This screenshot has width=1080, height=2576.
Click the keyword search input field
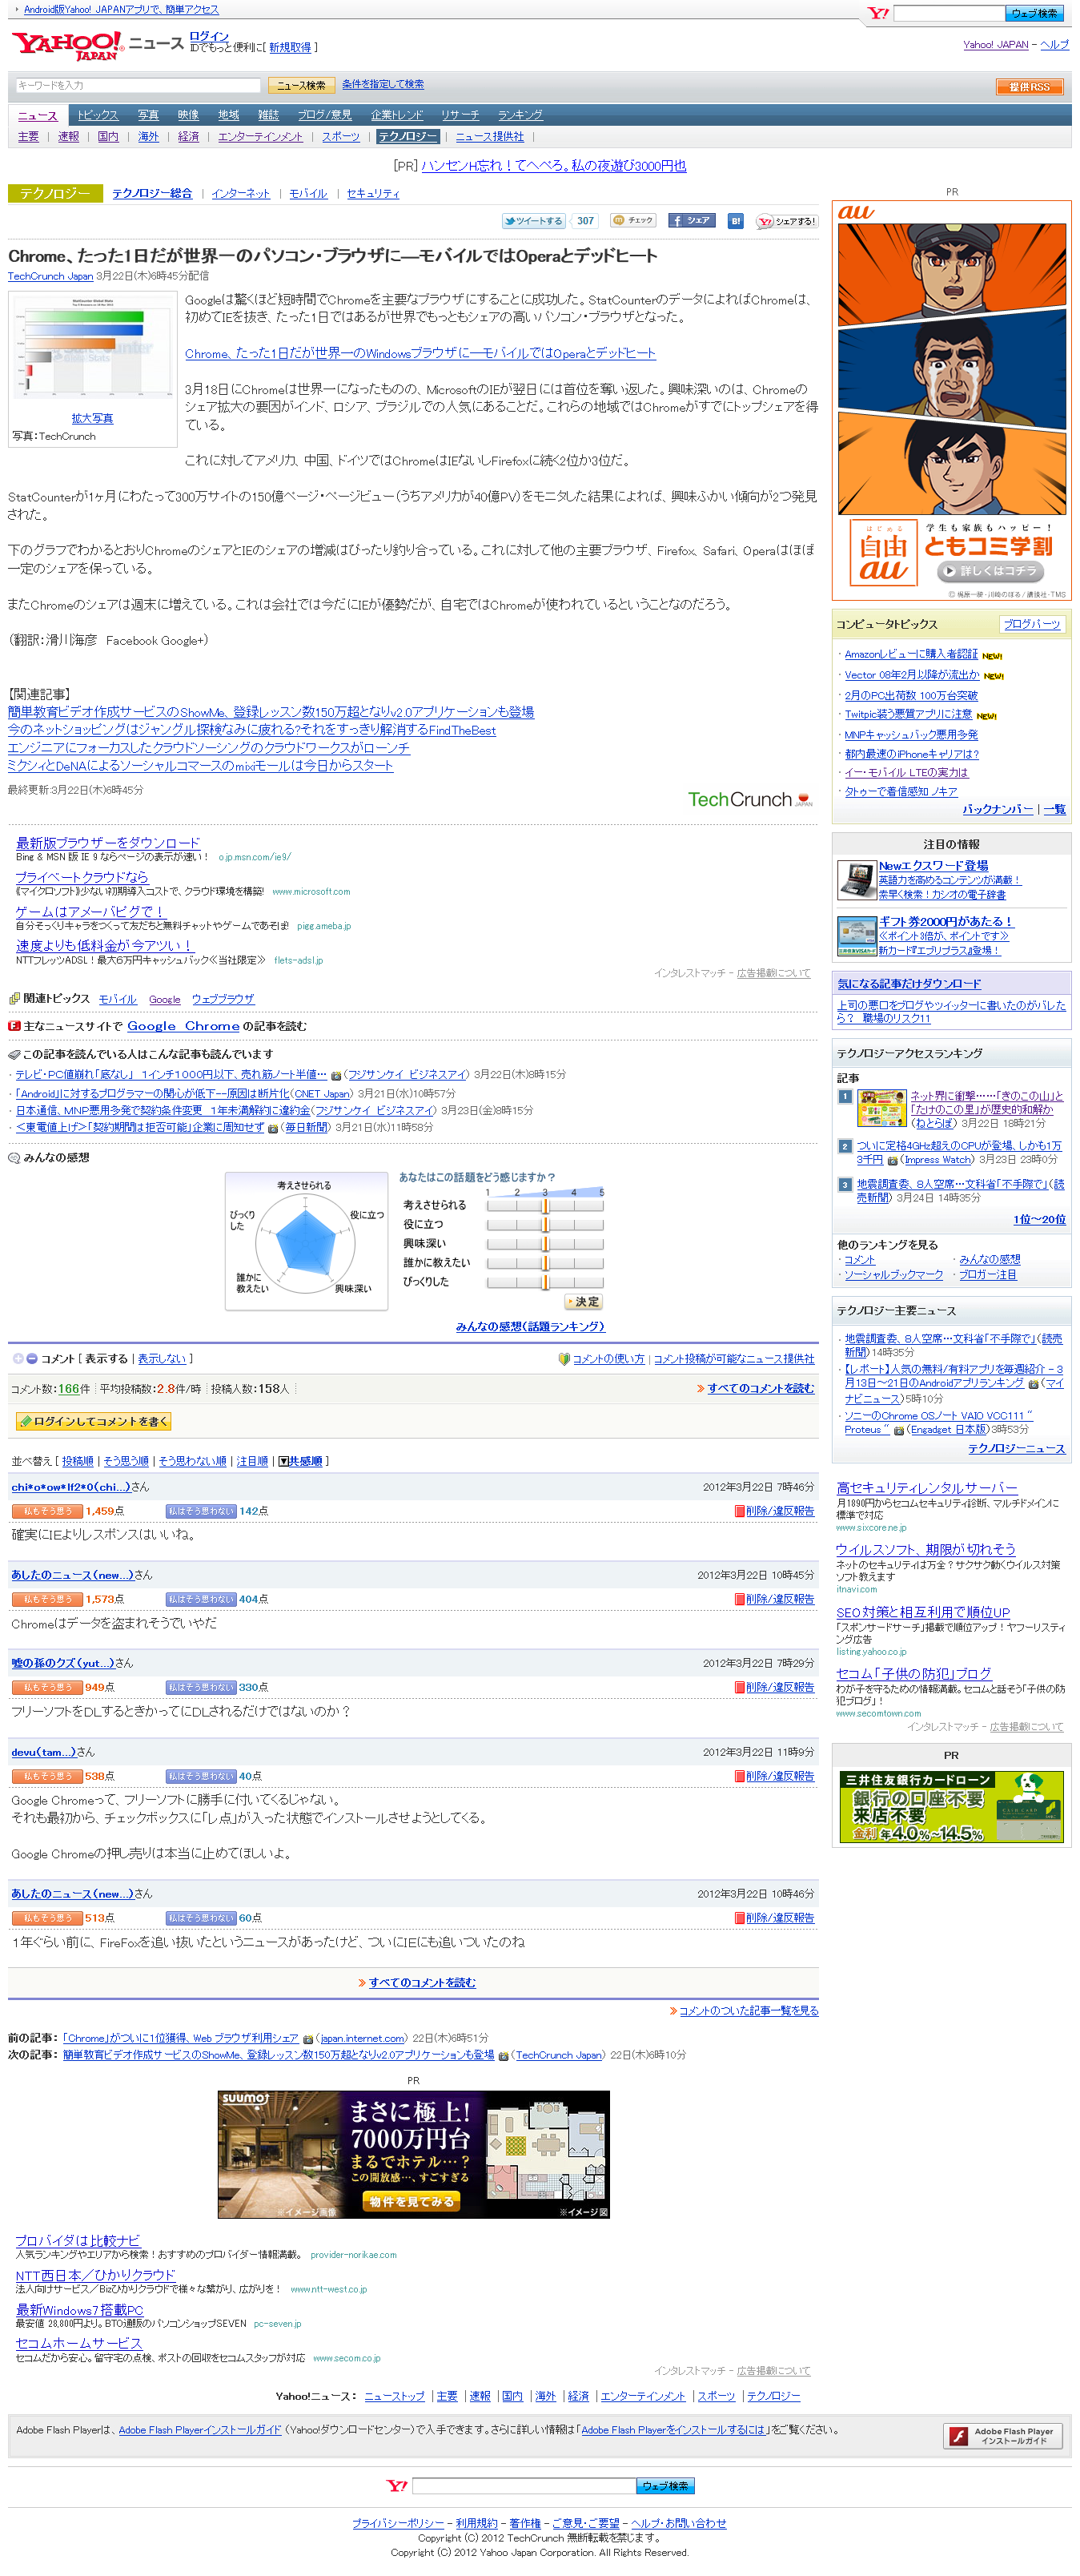point(138,86)
